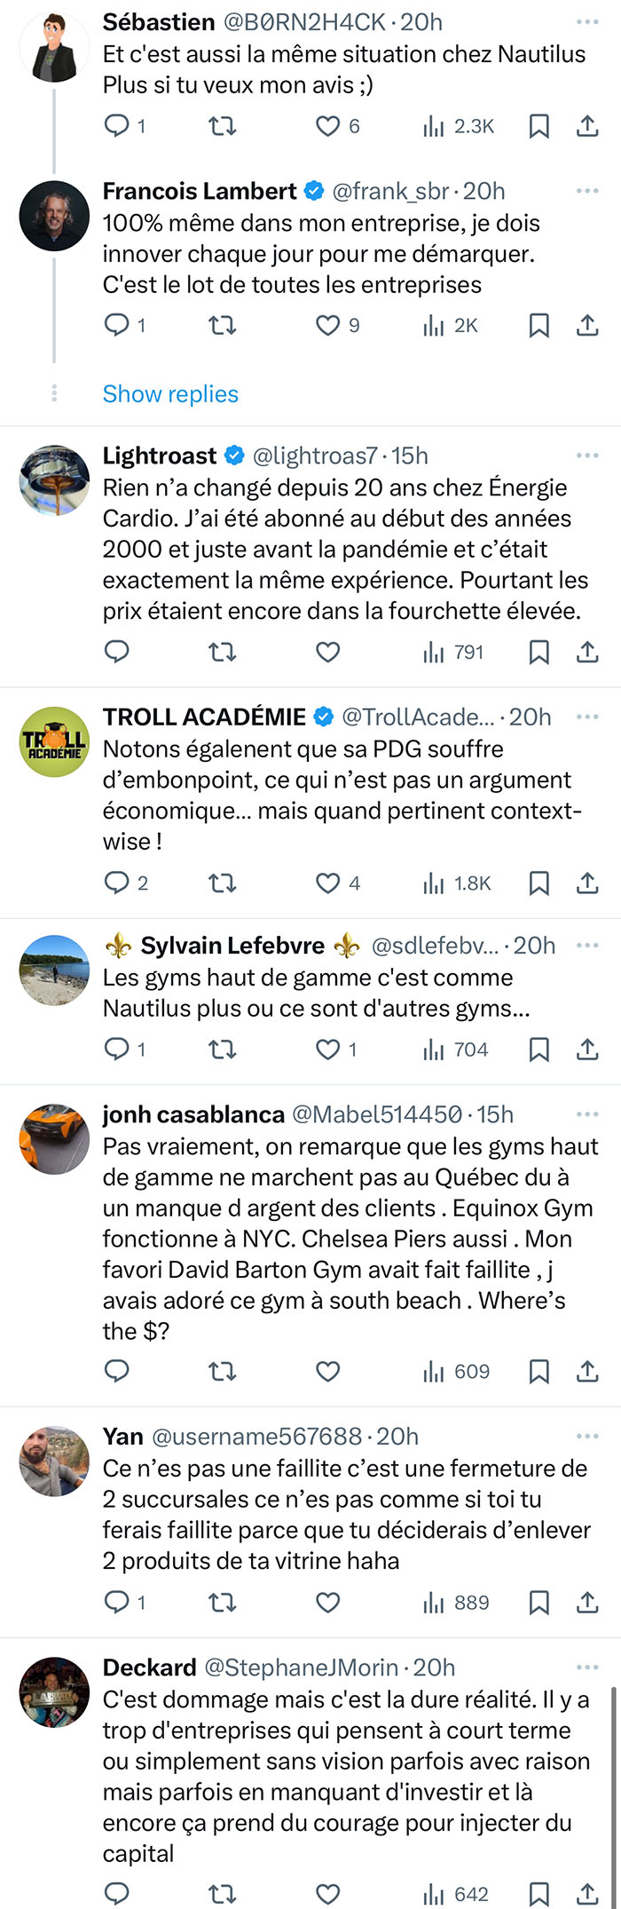Retweet Deckard's tweet about dure réalité
The image size is (621, 1909).
pos(222,1895)
